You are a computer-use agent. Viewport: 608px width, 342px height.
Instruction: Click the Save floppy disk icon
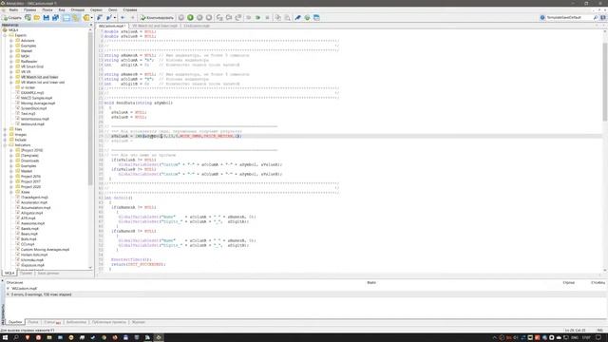pos(47,18)
